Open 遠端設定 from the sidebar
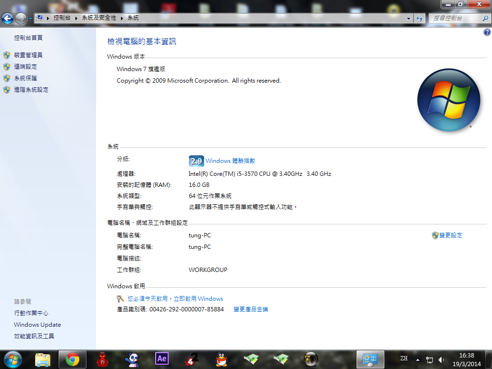492x369 pixels. [25, 66]
